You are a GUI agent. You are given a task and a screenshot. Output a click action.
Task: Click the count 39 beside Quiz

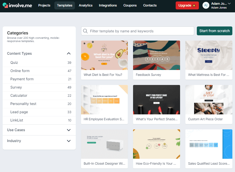[69, 63]
